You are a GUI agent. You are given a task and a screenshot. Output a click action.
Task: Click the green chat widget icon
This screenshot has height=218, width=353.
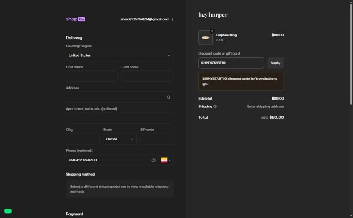8,211
